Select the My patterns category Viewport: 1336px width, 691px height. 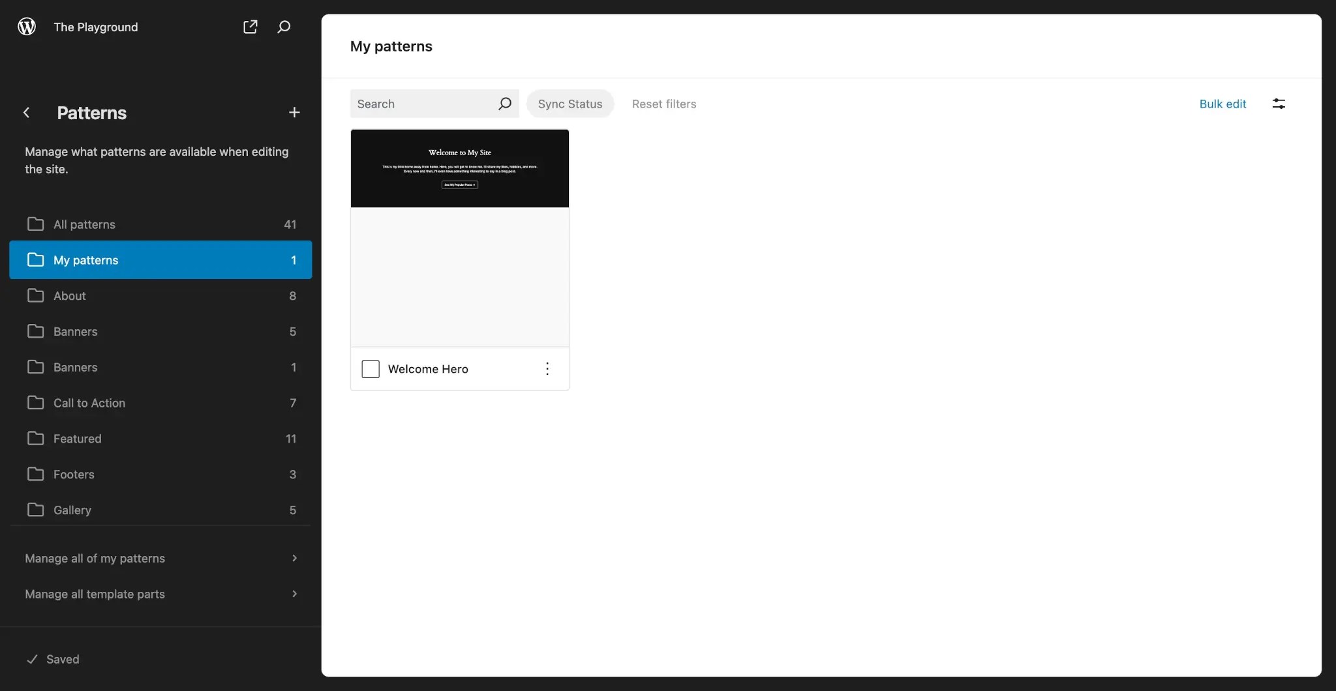pyautogui.click(x=85, y=260)
